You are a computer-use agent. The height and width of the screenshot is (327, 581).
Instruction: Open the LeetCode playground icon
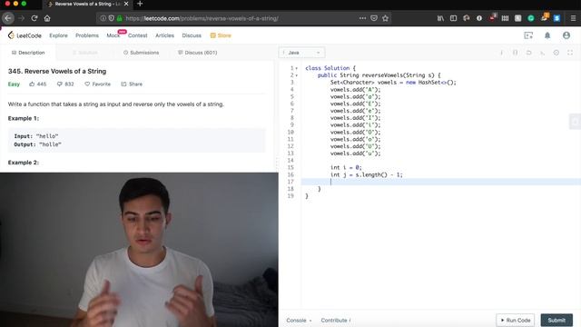(528, 35)
